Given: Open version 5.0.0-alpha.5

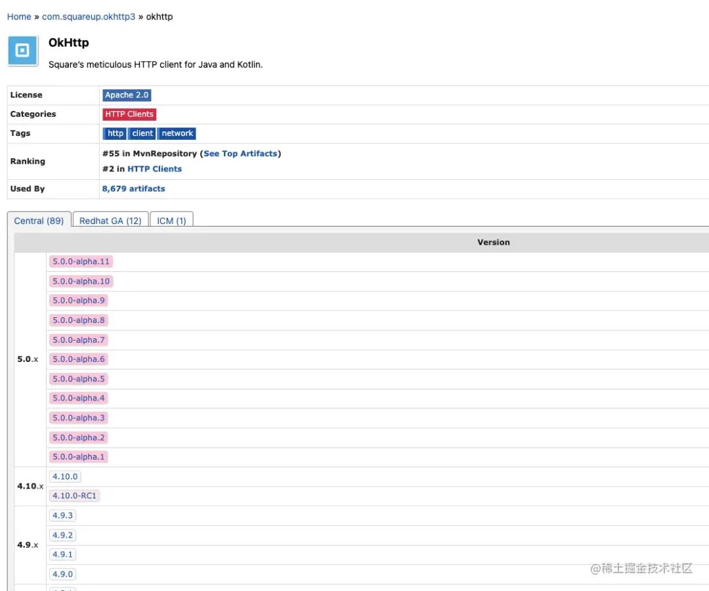Looking at the screenshot, I should 79,379.
